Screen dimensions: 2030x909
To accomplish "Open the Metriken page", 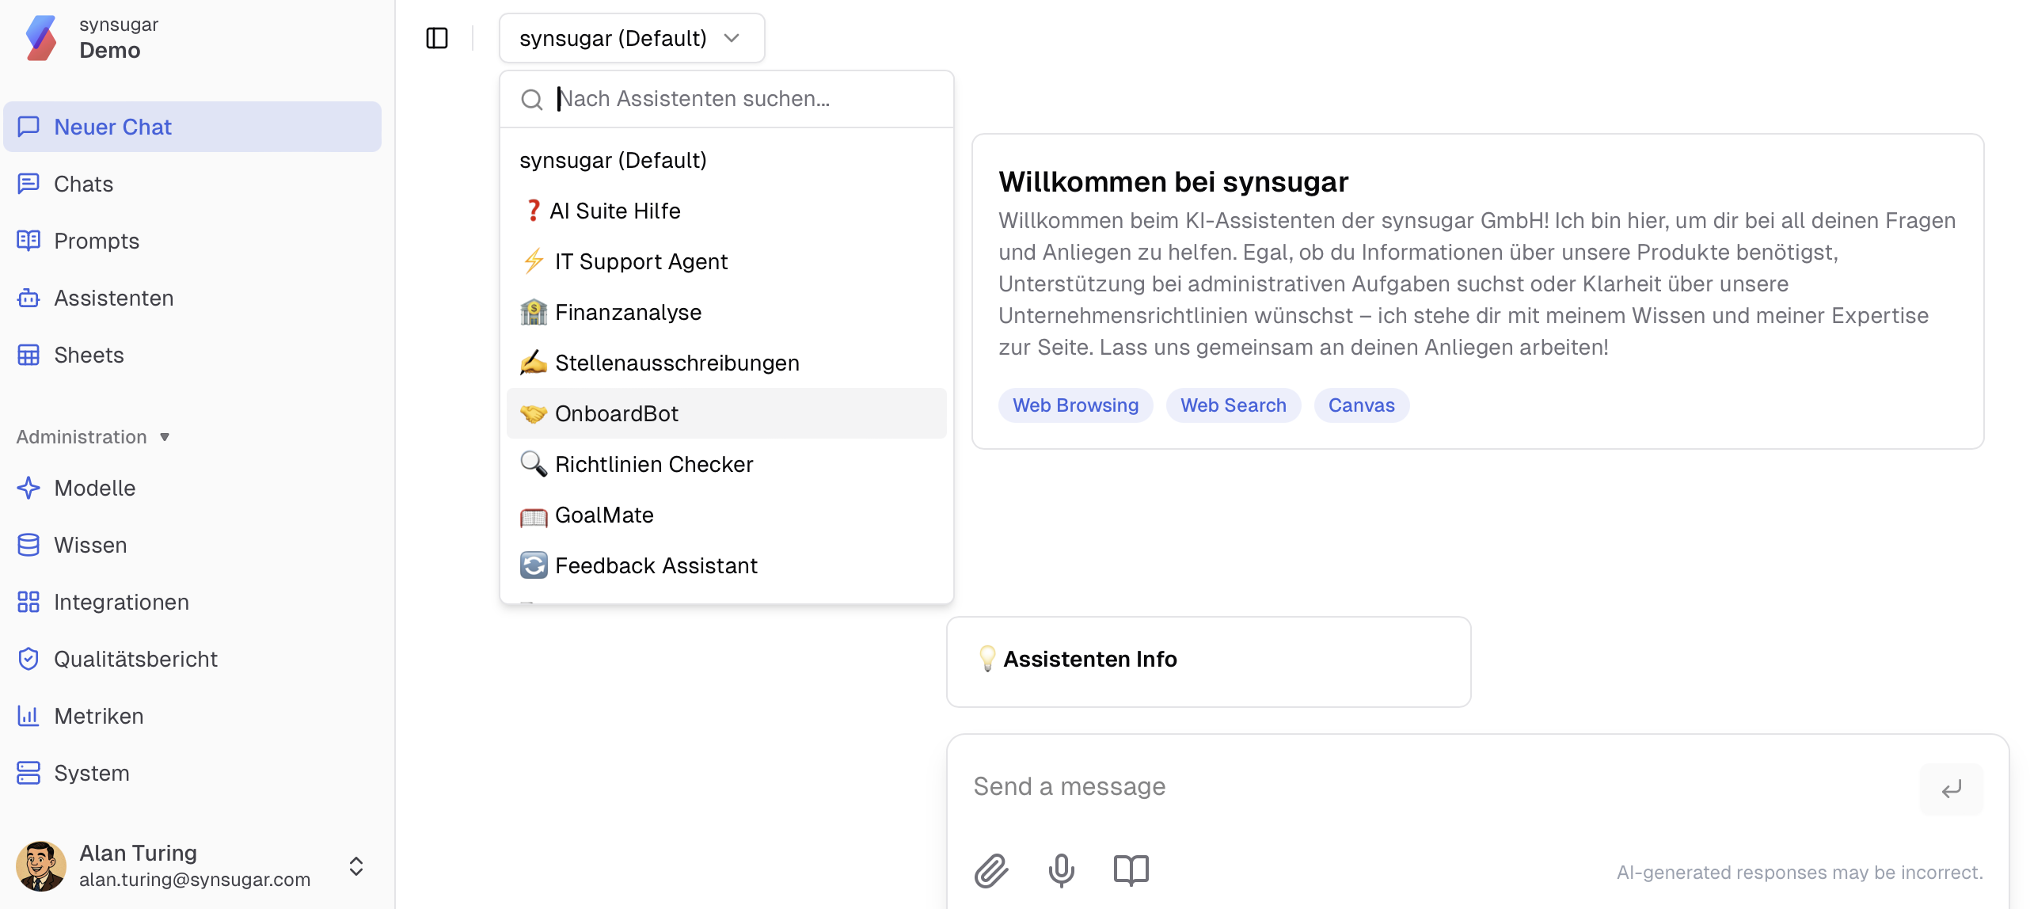I will tap(100, 716).
